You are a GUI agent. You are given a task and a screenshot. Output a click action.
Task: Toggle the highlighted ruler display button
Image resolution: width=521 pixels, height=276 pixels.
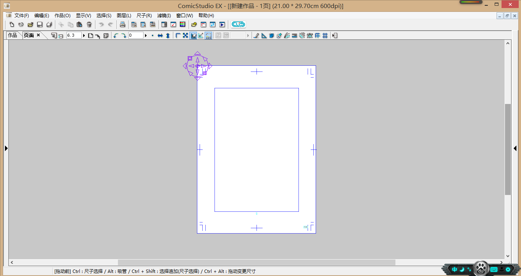tap(193, 36)
